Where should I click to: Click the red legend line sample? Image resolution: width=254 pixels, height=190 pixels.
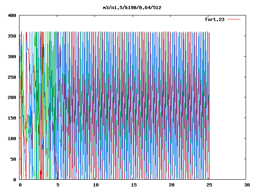(234, 19)
